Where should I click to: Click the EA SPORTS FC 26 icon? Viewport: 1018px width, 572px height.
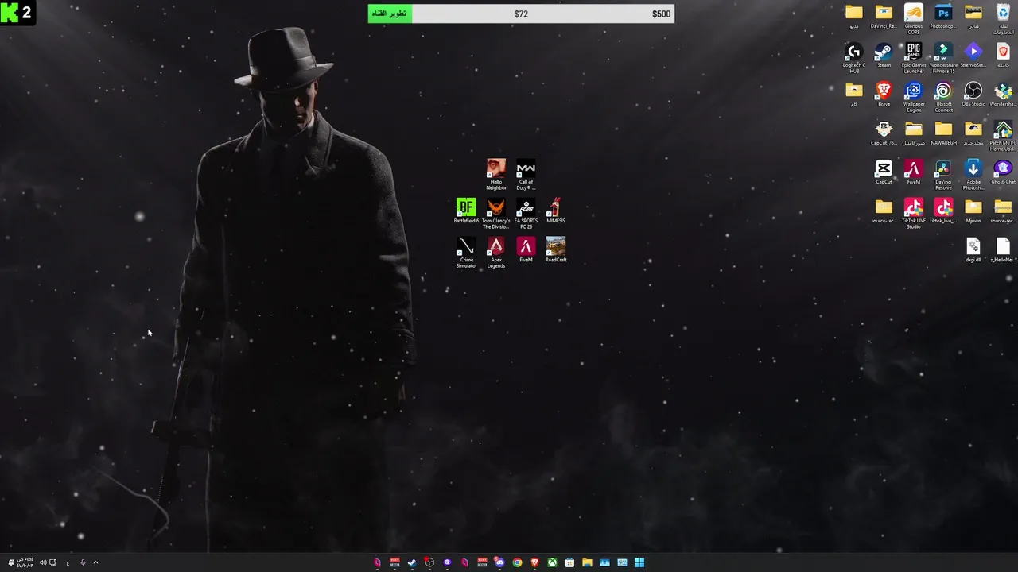526,214
